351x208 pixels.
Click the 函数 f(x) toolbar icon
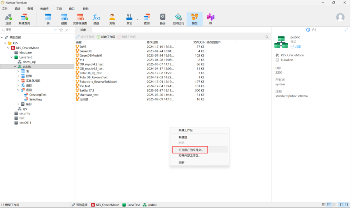click(x=96, y=18)
